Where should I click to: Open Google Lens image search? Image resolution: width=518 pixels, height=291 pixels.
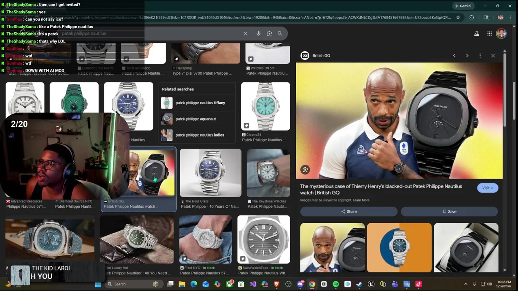coord(269,34)
